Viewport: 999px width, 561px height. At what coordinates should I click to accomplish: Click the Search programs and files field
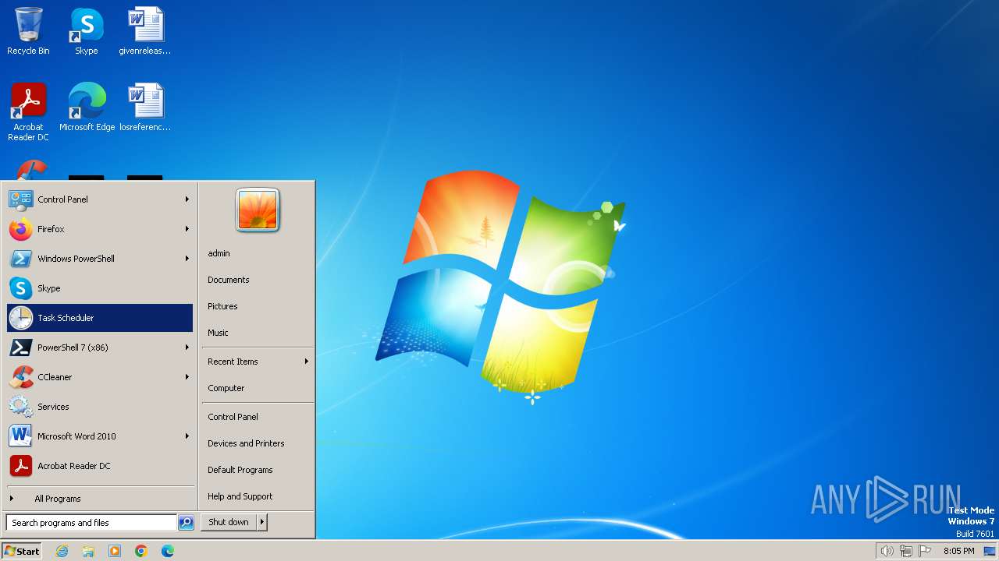pyautogui.click(x=91, y=523)
